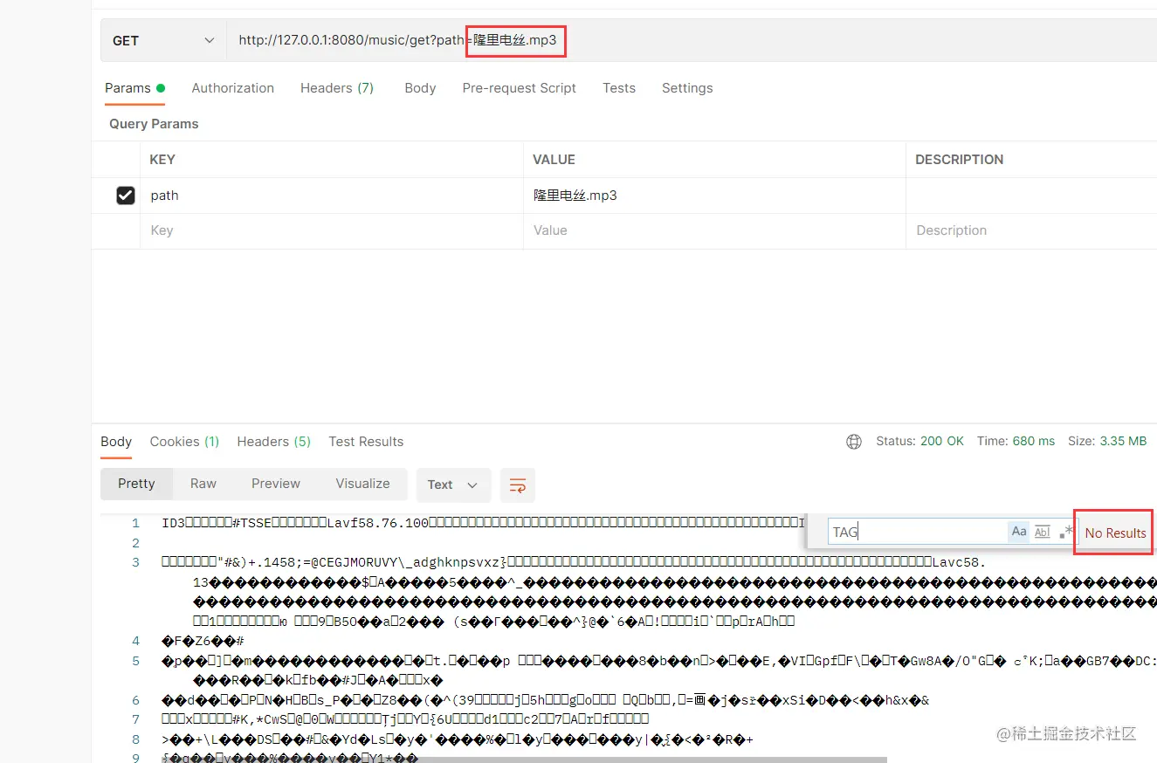Open response Headers (5) tab
Viewport: 1157px width, 763px height.
point(273,442)
